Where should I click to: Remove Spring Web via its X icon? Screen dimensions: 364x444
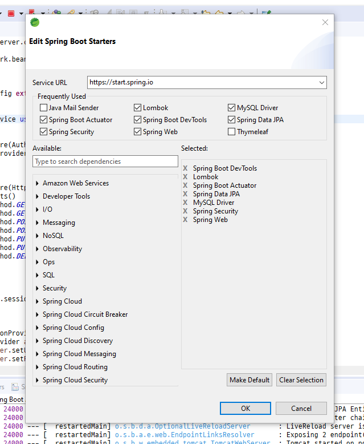185,220
